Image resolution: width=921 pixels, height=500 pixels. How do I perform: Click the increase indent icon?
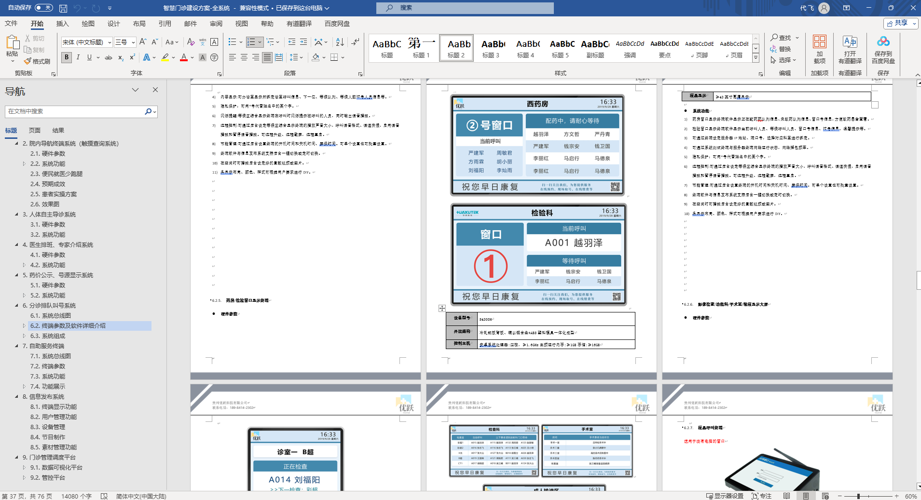click(x=303, y=42)
